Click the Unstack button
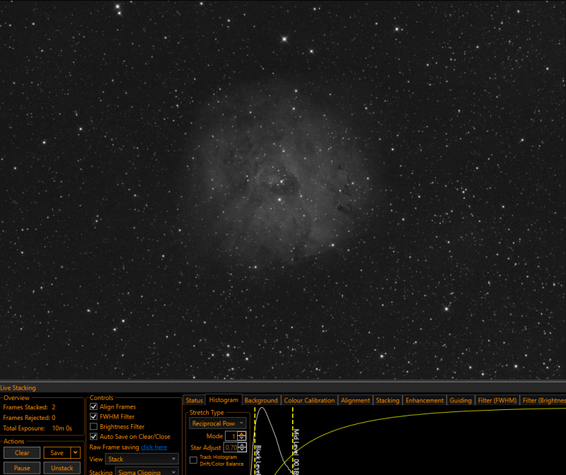Viewport: 566px width, 475px height. point(62,468)
